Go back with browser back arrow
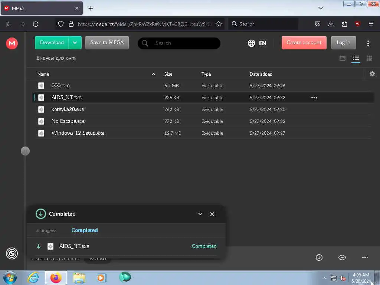This screenshot has height=285, width=380. pyautogui.click(x=9, y=24)
